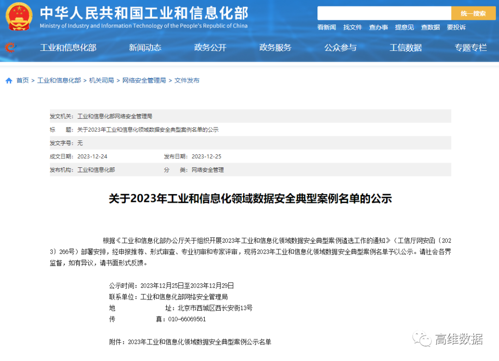The image size is (499, 361).
Task: Click the national emblem logo
Action: (19, 17)
